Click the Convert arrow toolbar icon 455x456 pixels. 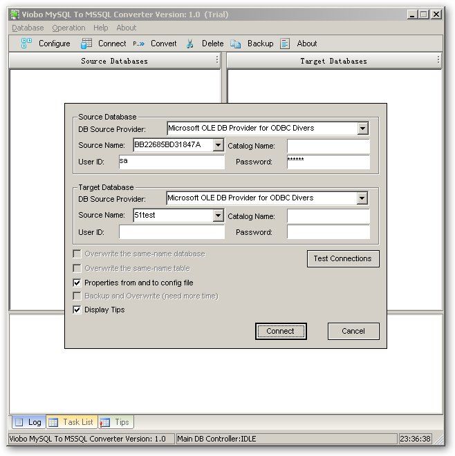tap(139, 44)
